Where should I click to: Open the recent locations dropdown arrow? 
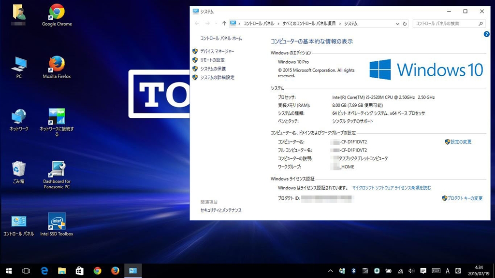pos(216,24)
